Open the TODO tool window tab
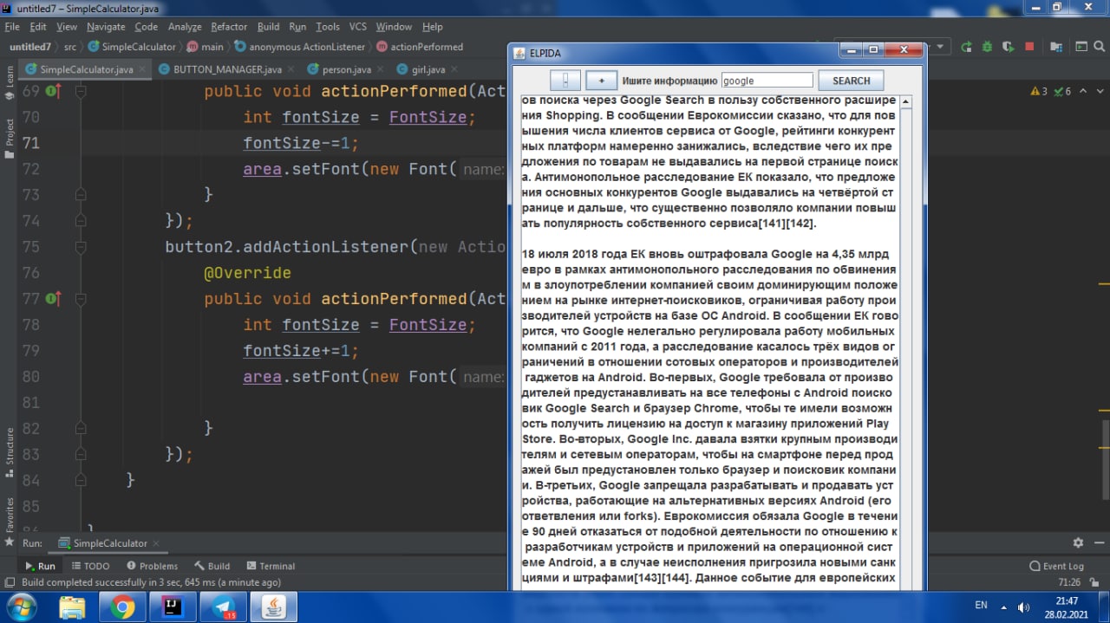 89,566
